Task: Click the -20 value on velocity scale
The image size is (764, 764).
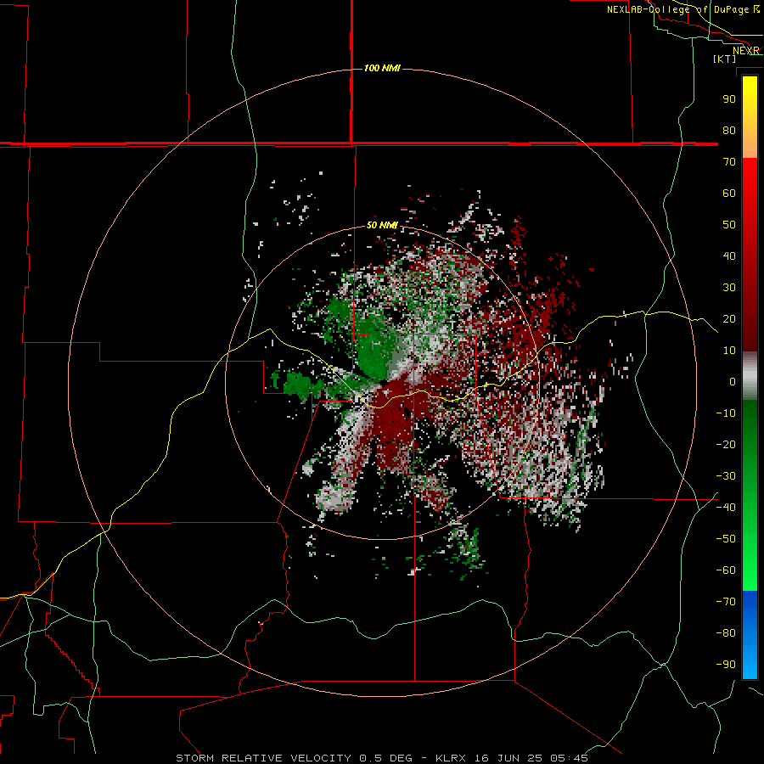Action: (x=726, y=444)
